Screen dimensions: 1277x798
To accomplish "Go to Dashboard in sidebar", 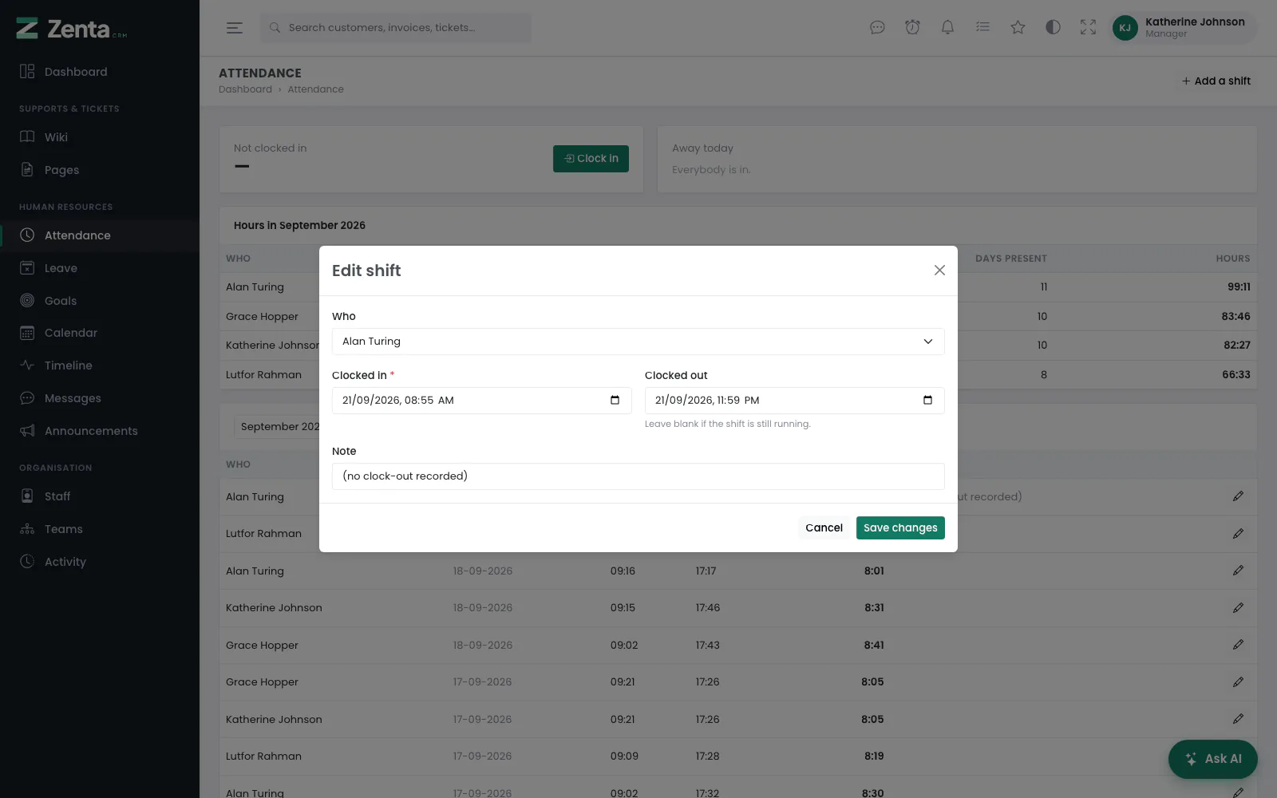I will [100, 72].
